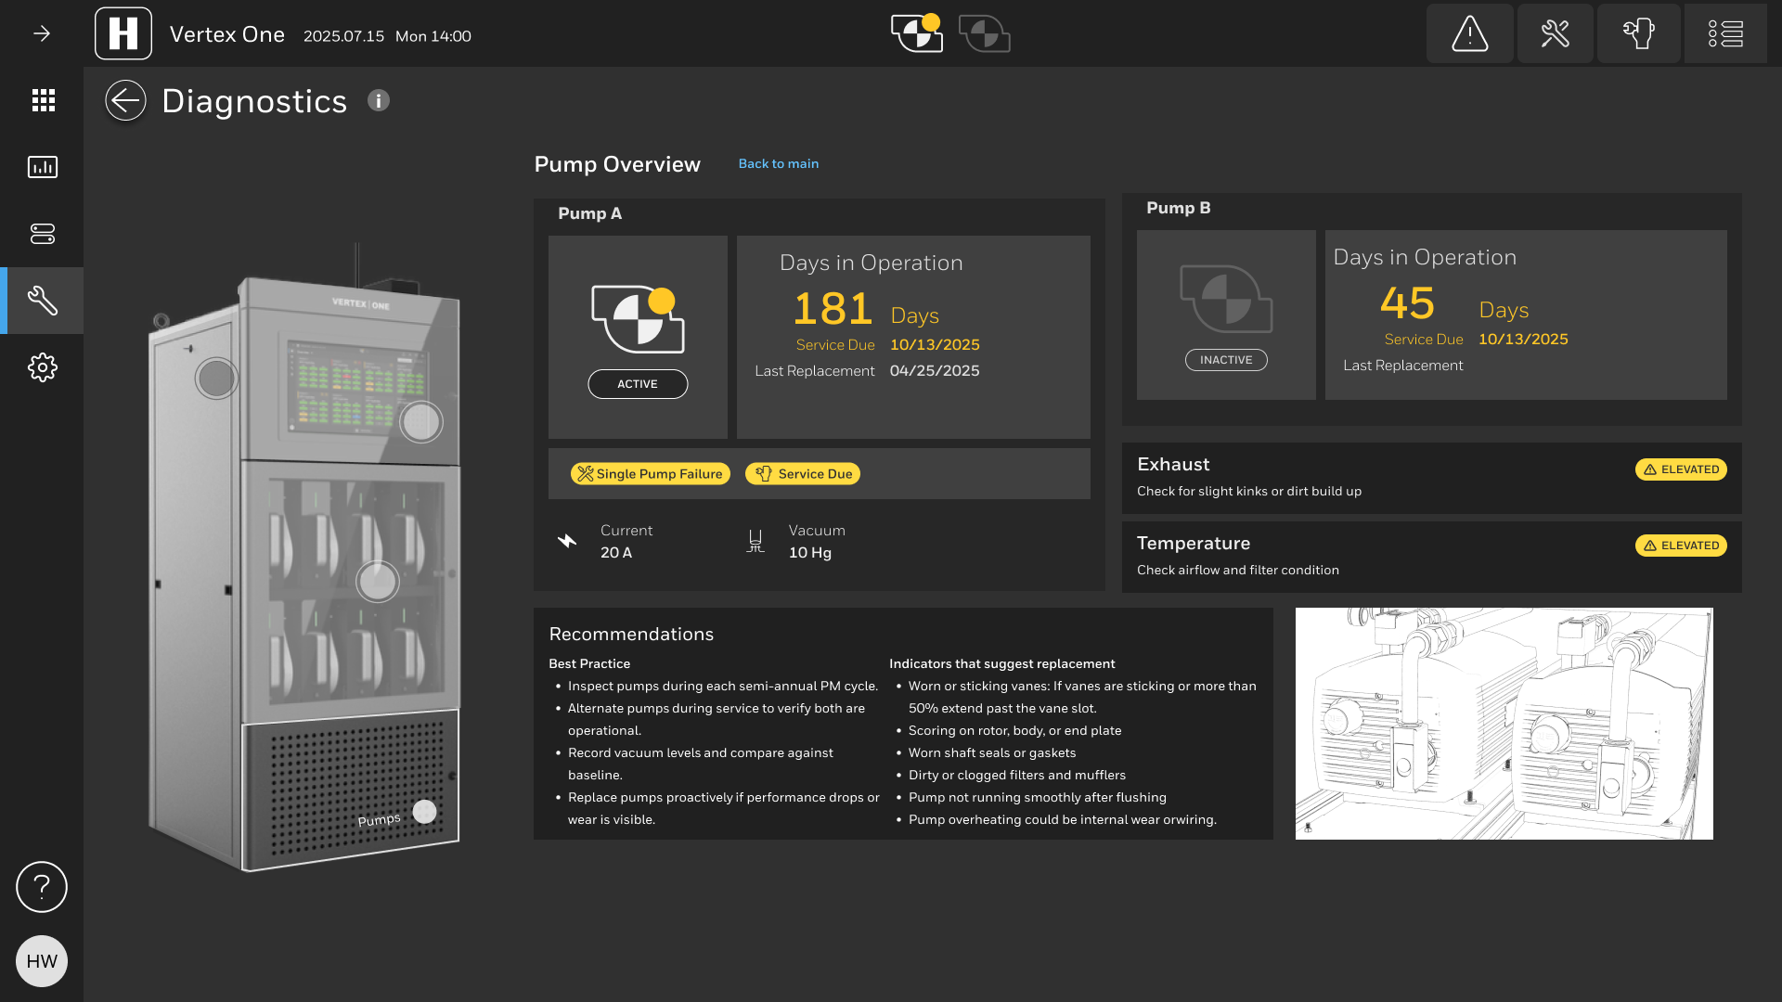1782x1002 pixels.
Task: Select the Pumps hotspot on device image
Action: point(424,812)
